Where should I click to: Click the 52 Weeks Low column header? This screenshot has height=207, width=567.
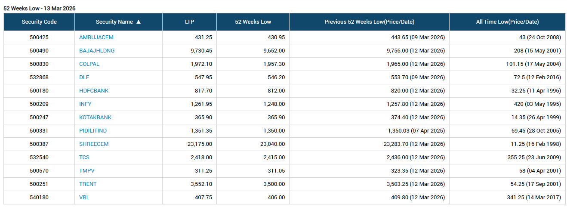pos(253,22)
